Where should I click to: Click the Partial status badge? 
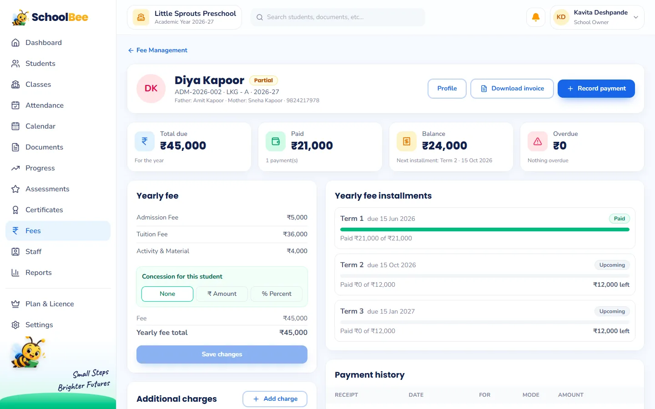263,80
